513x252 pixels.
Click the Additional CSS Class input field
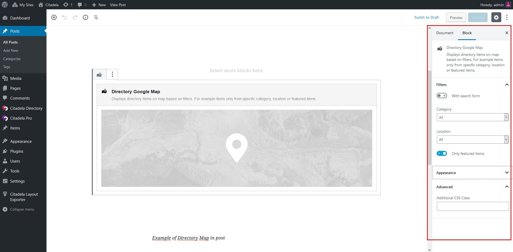click(472, 206)
